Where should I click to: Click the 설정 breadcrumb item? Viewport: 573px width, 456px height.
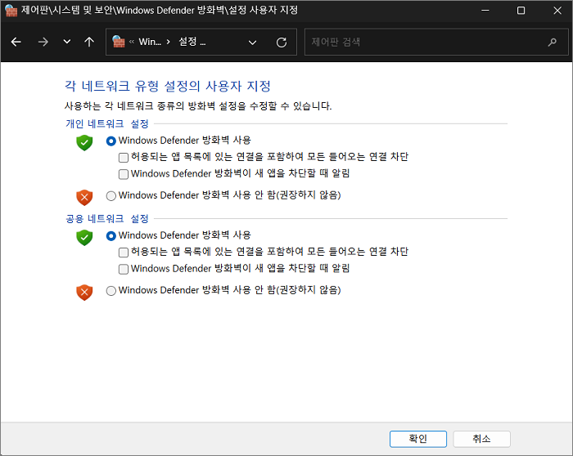click(x=192, y=42)
